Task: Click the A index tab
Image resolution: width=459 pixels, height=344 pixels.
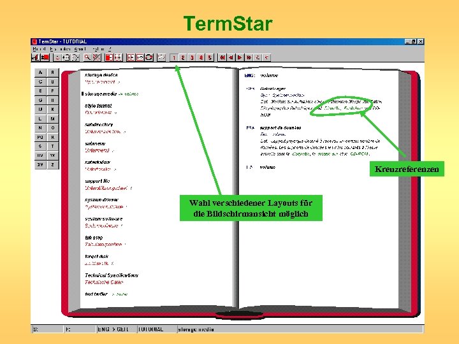Action: 40,73
